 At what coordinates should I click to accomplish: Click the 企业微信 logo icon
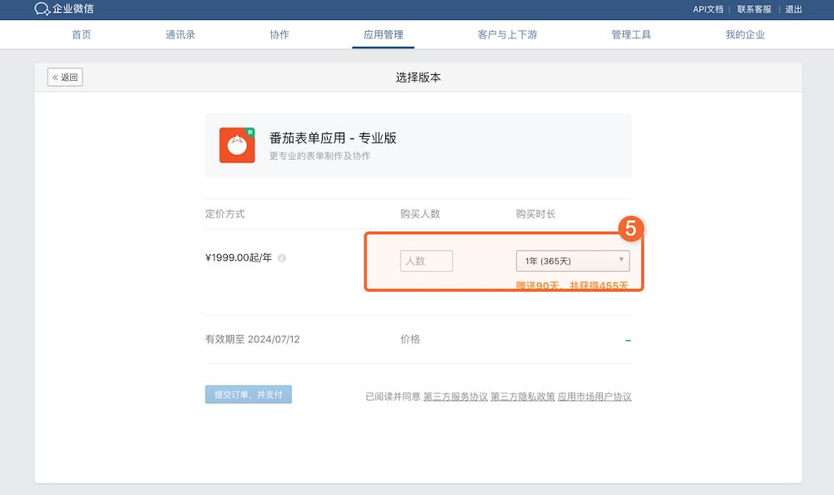pos(42,8)
